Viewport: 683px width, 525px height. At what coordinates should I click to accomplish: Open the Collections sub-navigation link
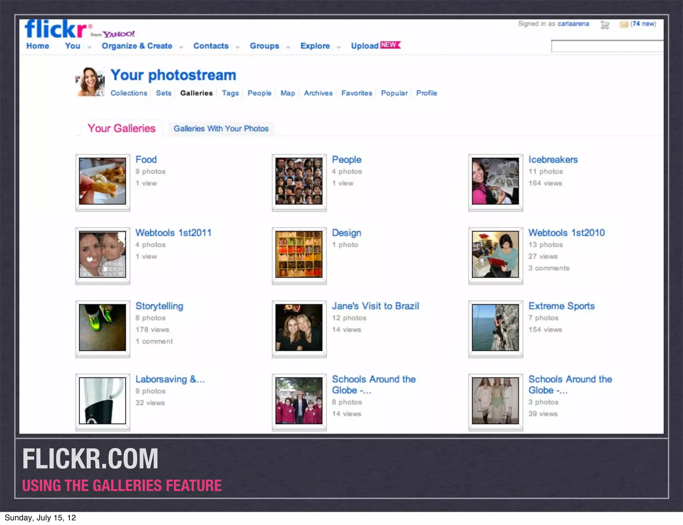tap(129, 93)
